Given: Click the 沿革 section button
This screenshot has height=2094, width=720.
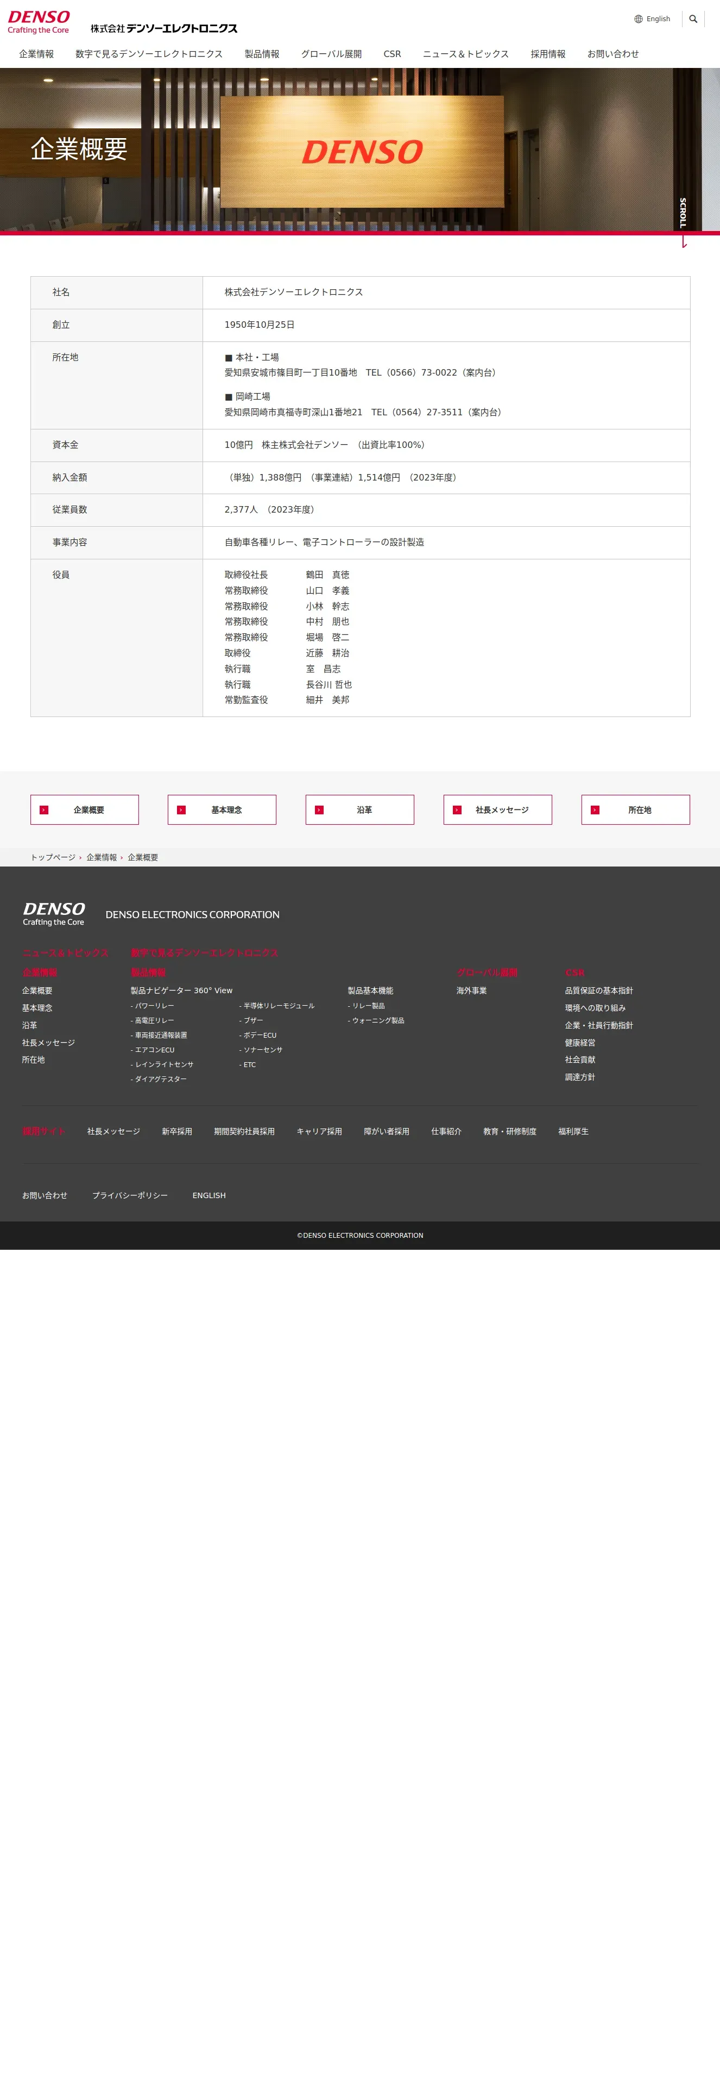Looking at the screenshot, I should (359, 809).
